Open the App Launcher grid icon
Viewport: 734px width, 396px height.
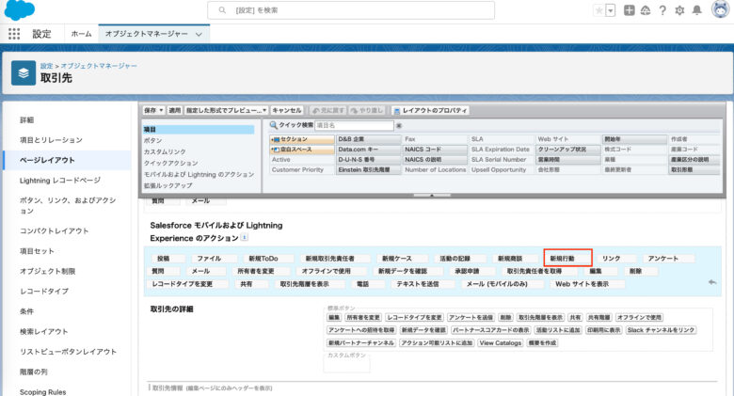click(14, 34)
